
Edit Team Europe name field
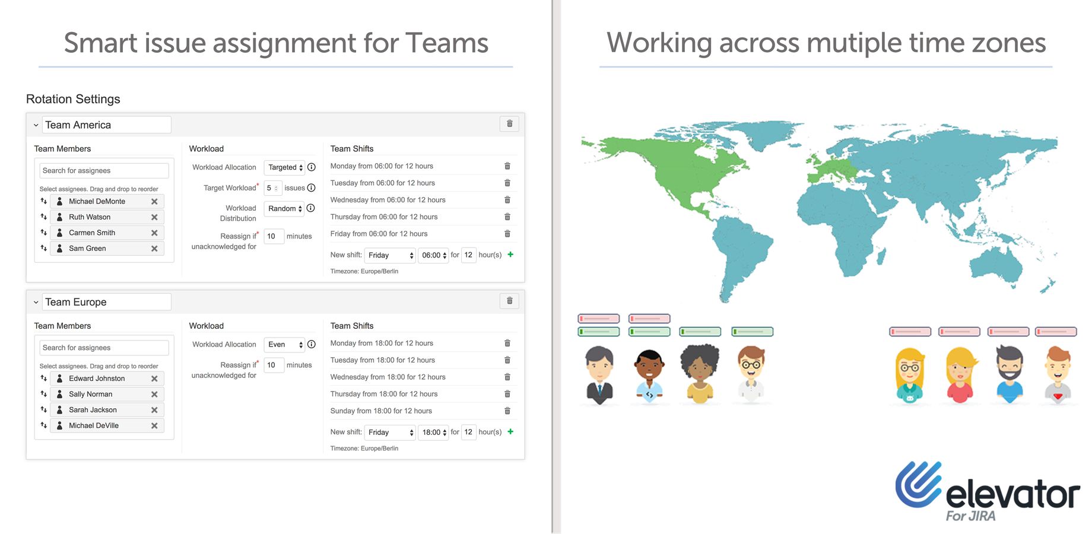tap(107, 301)
